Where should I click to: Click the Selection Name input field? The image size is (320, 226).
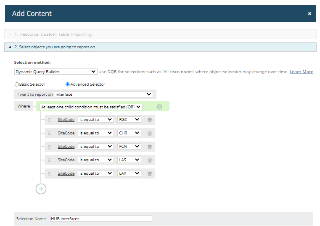tap(101, 219)
